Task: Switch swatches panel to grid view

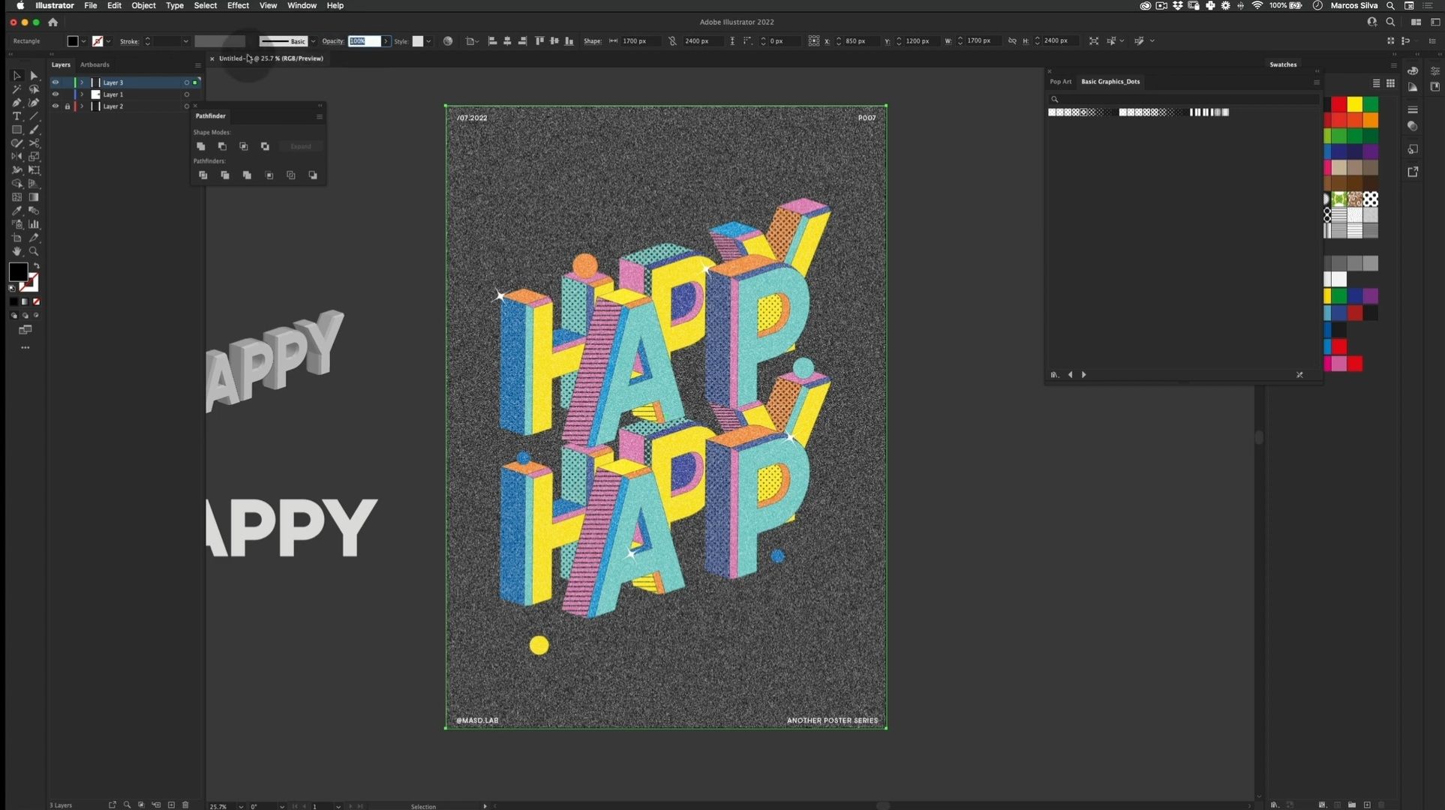Action: tap(1390, 83)
